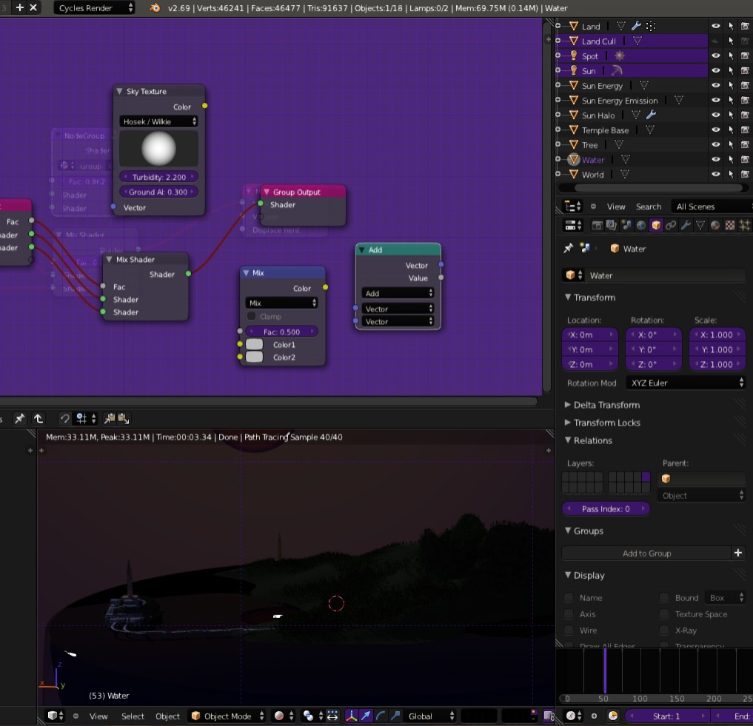The height and width of the screenshot is (726, 753).
Task: Click the Search button in the Outliner header
Action: [649, 206]
